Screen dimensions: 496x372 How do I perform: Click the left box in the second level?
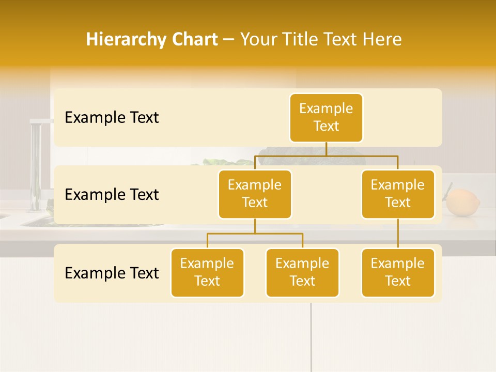255,194
